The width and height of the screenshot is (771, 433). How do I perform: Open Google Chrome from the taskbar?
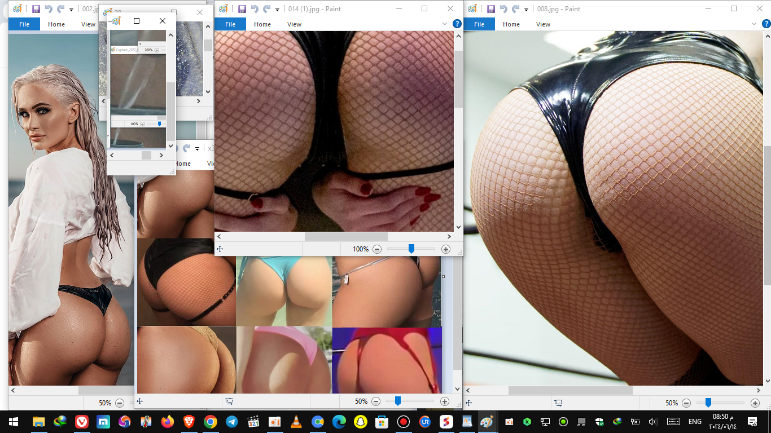[210, 422]
